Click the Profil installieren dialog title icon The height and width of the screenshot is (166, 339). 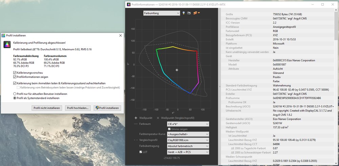coord(3,35)
